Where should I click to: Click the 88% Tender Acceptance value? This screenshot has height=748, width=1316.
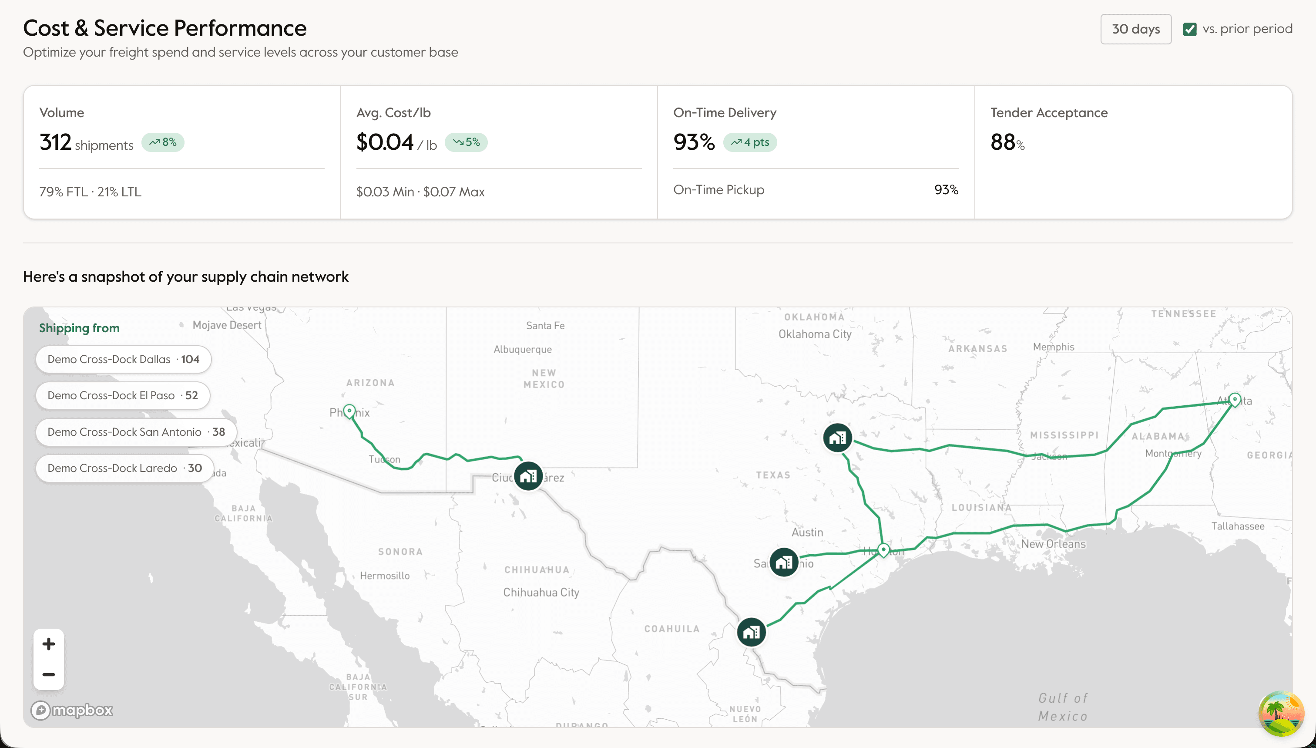coord(1007,142)
